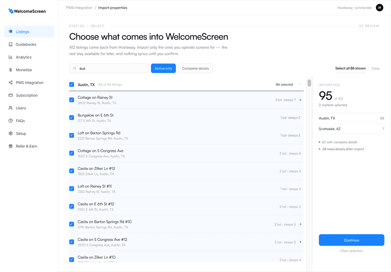This screenshot has width=391, height=272.
Task: Open Setup in sidebar
Action: (x=29, y=133)
